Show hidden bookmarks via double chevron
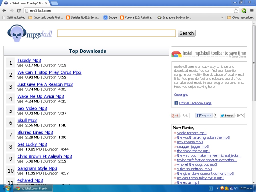This screenshot has width=256, height=192. 222,17
